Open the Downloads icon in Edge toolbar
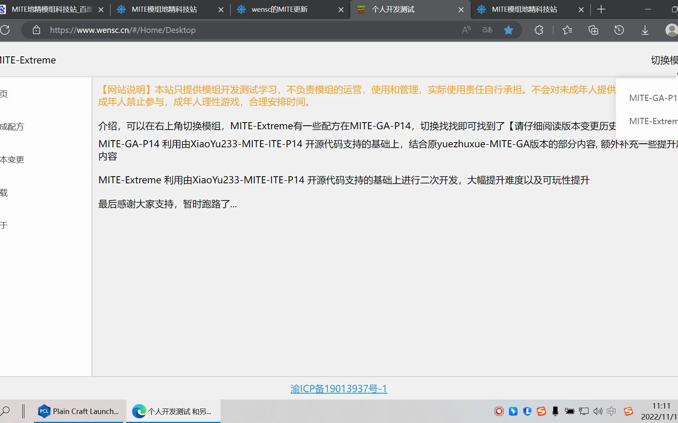 [645, 30]
